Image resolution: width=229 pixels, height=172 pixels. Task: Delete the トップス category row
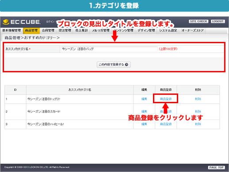198,99
